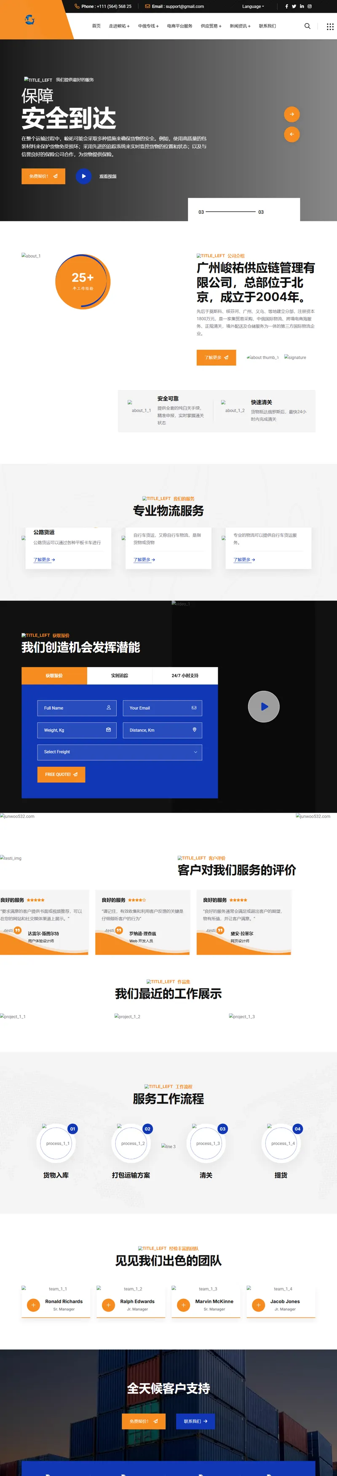
Task: Open the 电商平台服务 menu item
Action: tap(179, 26)
